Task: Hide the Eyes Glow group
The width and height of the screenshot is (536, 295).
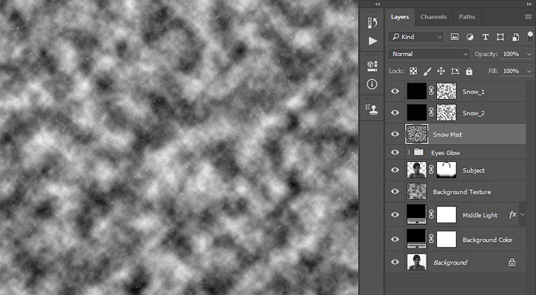Action: click(x=395, y=152)
